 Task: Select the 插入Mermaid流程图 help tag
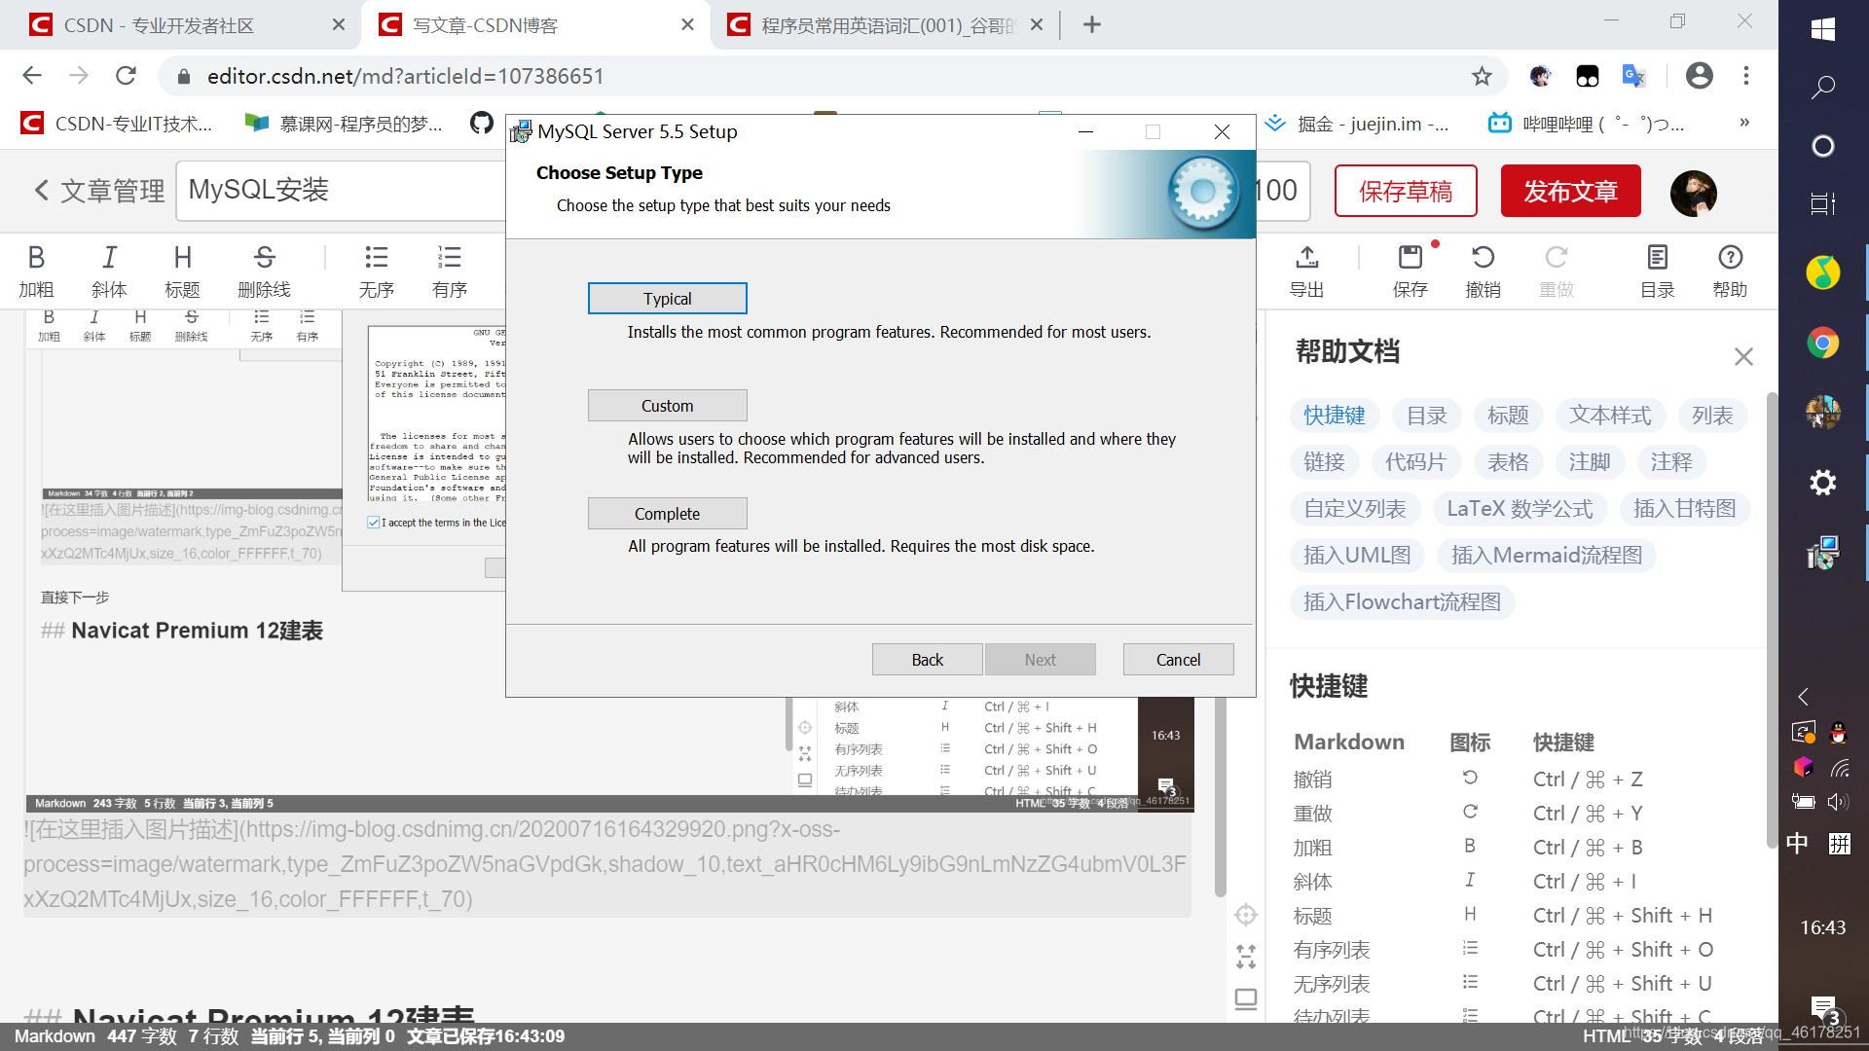[x=1547, y=556]
